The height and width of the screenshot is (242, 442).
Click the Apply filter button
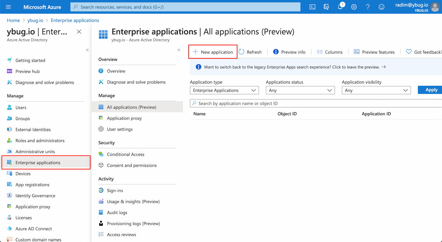(x=430, y=90)
